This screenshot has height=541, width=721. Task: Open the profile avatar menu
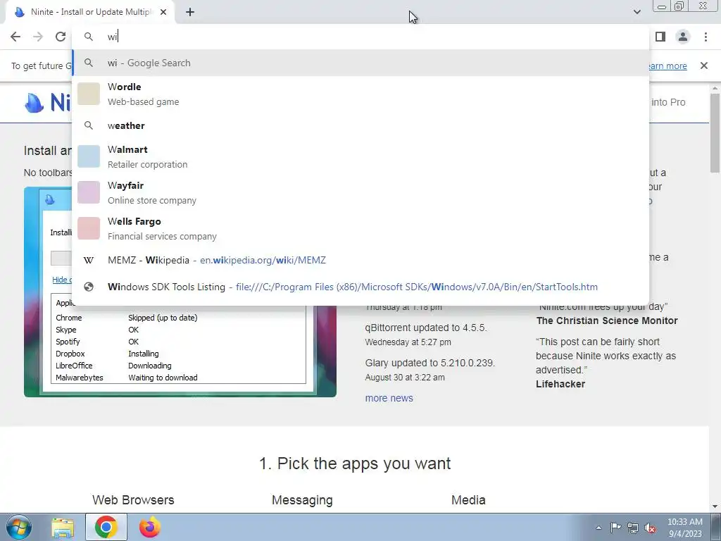coord(683,37)
